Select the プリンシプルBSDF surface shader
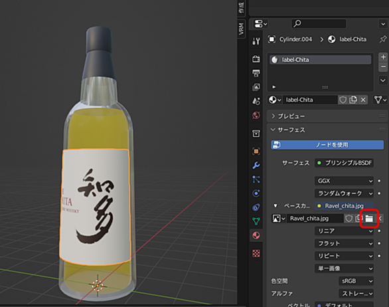Image resolution: width=389 pixels, height=307 pixels. (344, 163)
